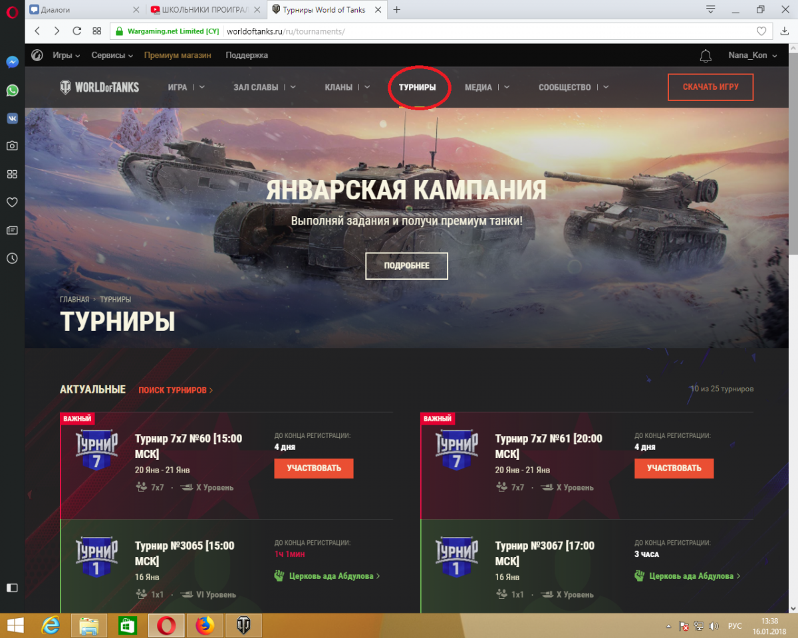Expand the ИГРА menu chevron
Viewport: 798px width, 638px height.
click(x=202, y=87)
